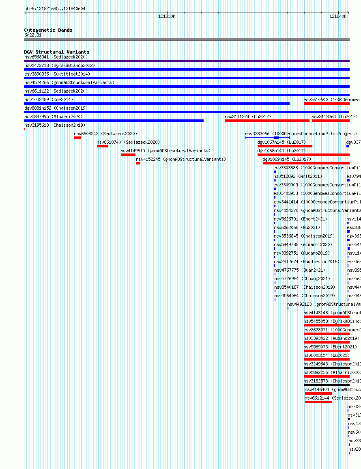Click the esv3303688 variant label
This screenshot has height=469, width=361.
[317, 168]
